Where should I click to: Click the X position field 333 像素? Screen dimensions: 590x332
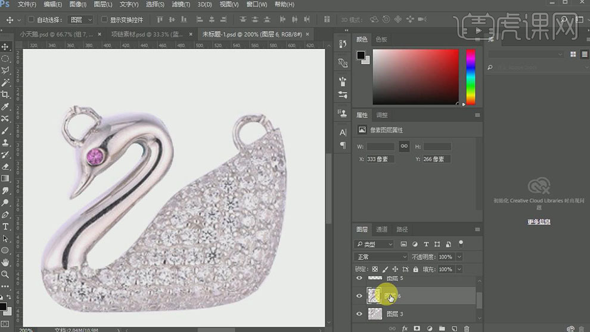(380, 159)
